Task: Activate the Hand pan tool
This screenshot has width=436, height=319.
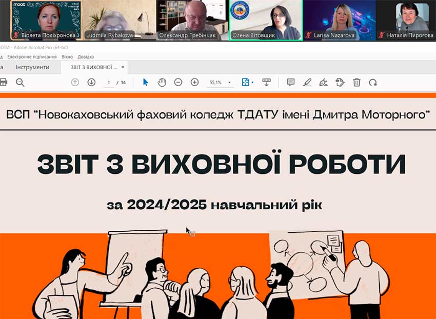Action: (x=162, y=82)
